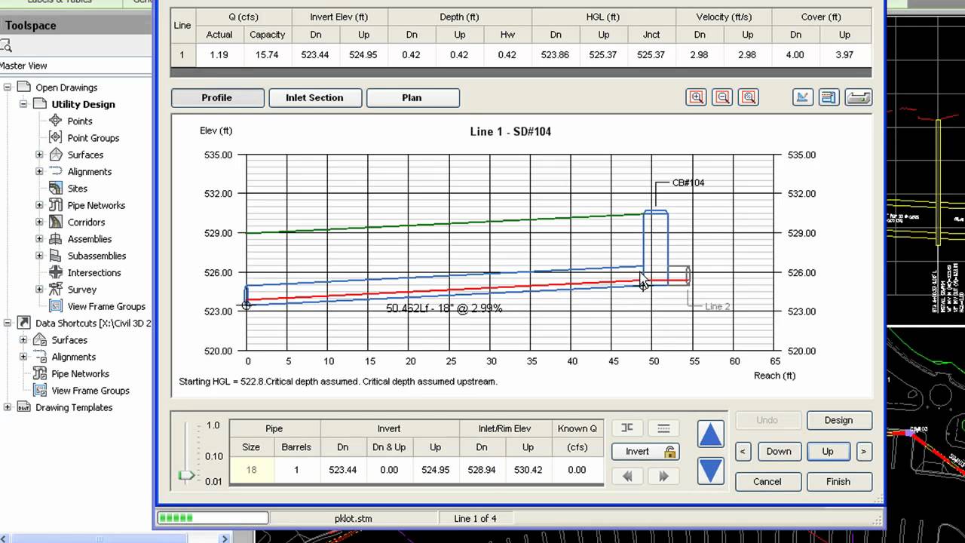This screenshot has width=965, height=543.
Task: Click the Sites icon in Toolspace
Action: pos(56,188)
